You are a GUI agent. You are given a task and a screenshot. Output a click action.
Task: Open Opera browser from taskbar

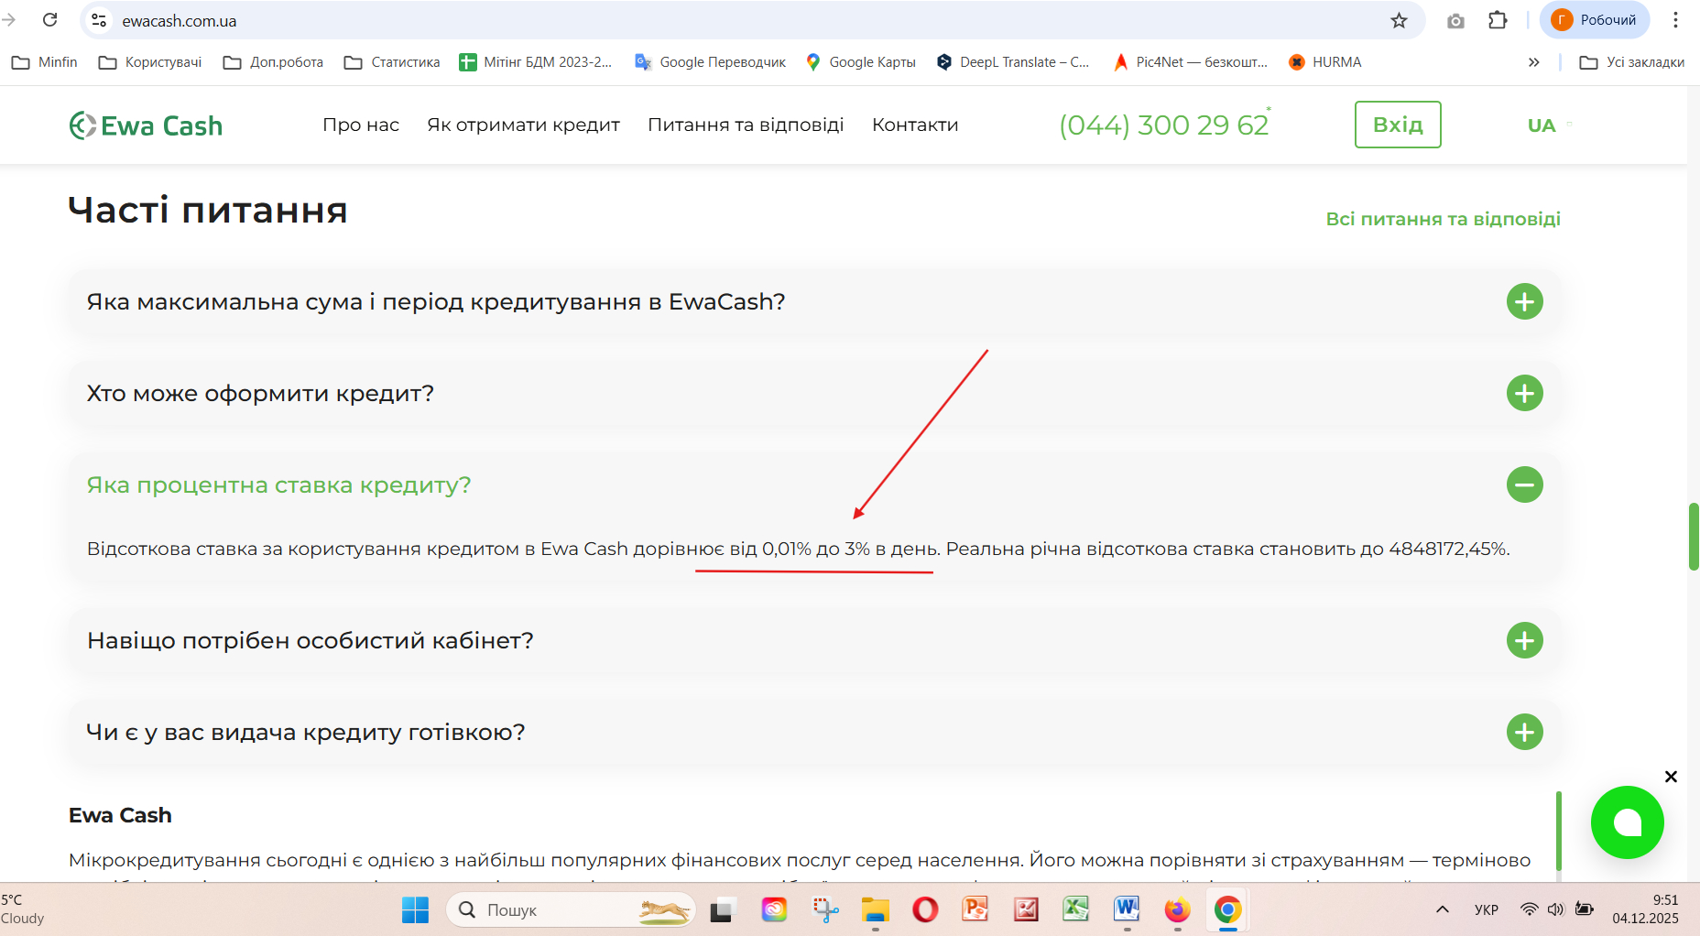925,909
